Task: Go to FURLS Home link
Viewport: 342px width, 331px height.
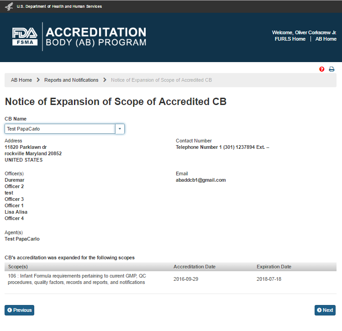Action: click(x=290, y=39)
